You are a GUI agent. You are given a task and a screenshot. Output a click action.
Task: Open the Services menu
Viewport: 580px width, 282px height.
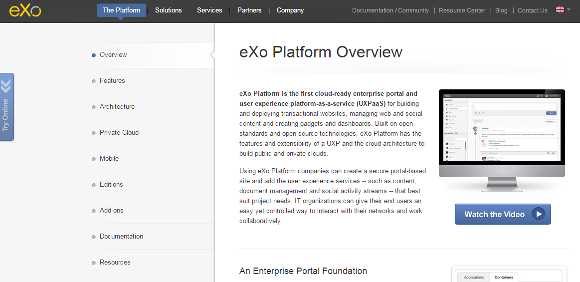(x=209, y=10)
